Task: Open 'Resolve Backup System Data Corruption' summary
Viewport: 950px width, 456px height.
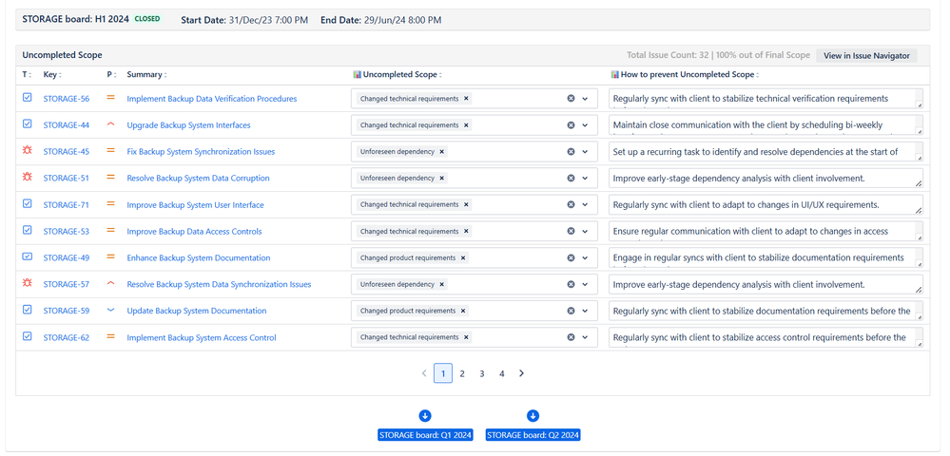Action: point(198,178)
